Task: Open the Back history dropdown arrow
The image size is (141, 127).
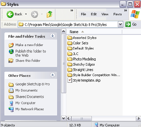Action: point(26,14)
